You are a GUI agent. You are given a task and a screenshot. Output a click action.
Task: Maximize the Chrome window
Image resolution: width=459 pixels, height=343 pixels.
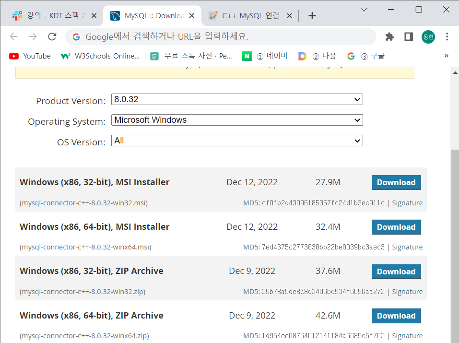[x=419, y=10]
